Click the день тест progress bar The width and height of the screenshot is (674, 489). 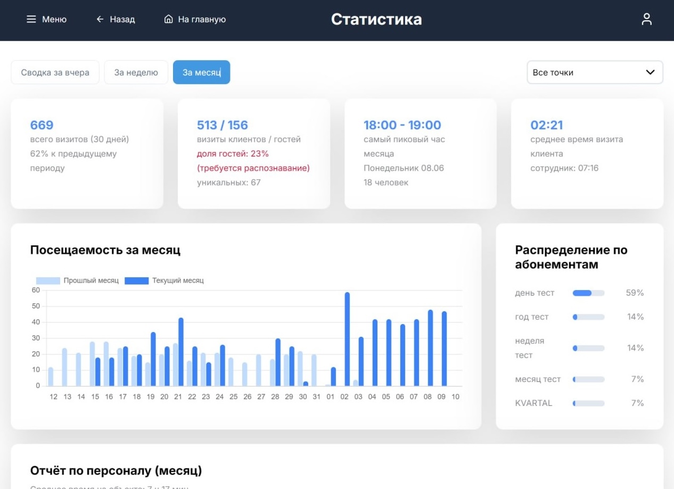tap(588, 293)
